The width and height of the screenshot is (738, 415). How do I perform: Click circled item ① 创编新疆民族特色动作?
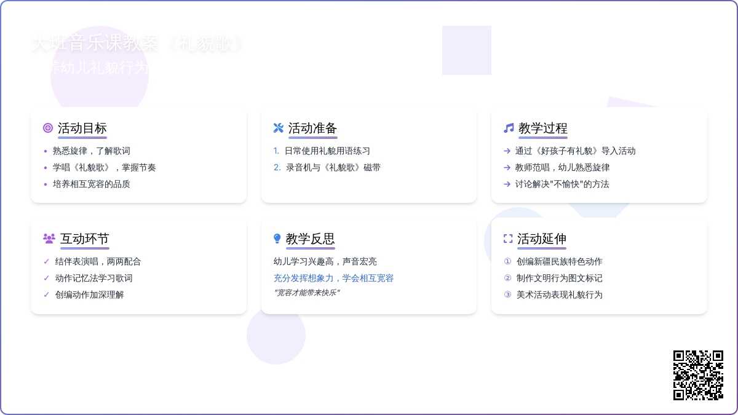point(559,261)
